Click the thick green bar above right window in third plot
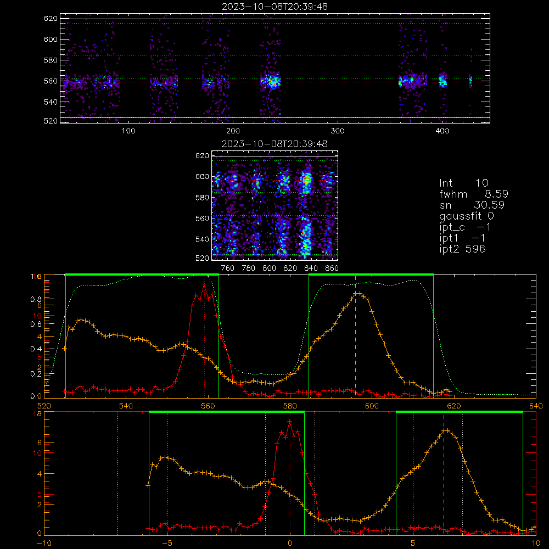This screenshot has width=549, height=549. tap(371, 274)
